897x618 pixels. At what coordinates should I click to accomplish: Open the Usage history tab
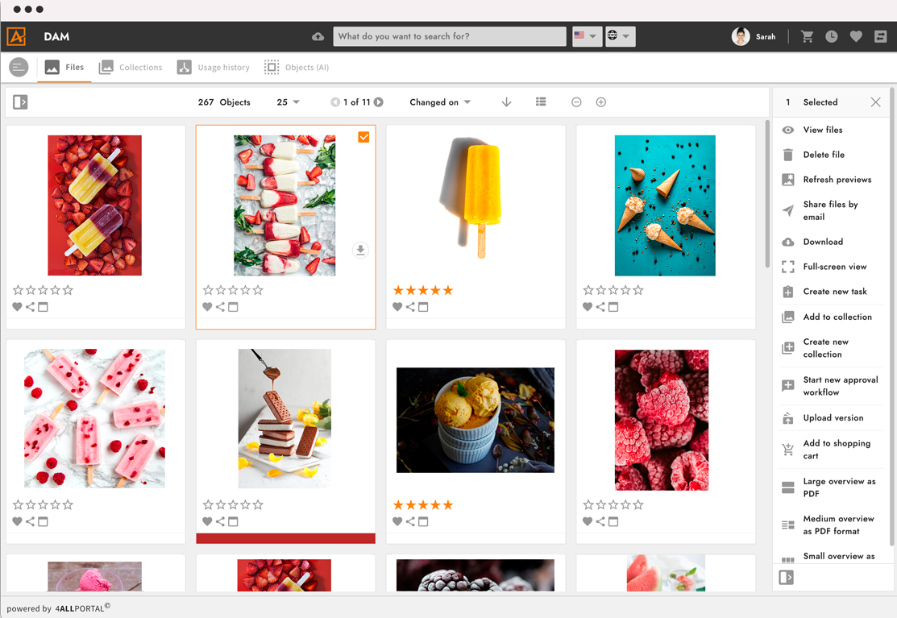pyautogui.click(x=214, y=68)
